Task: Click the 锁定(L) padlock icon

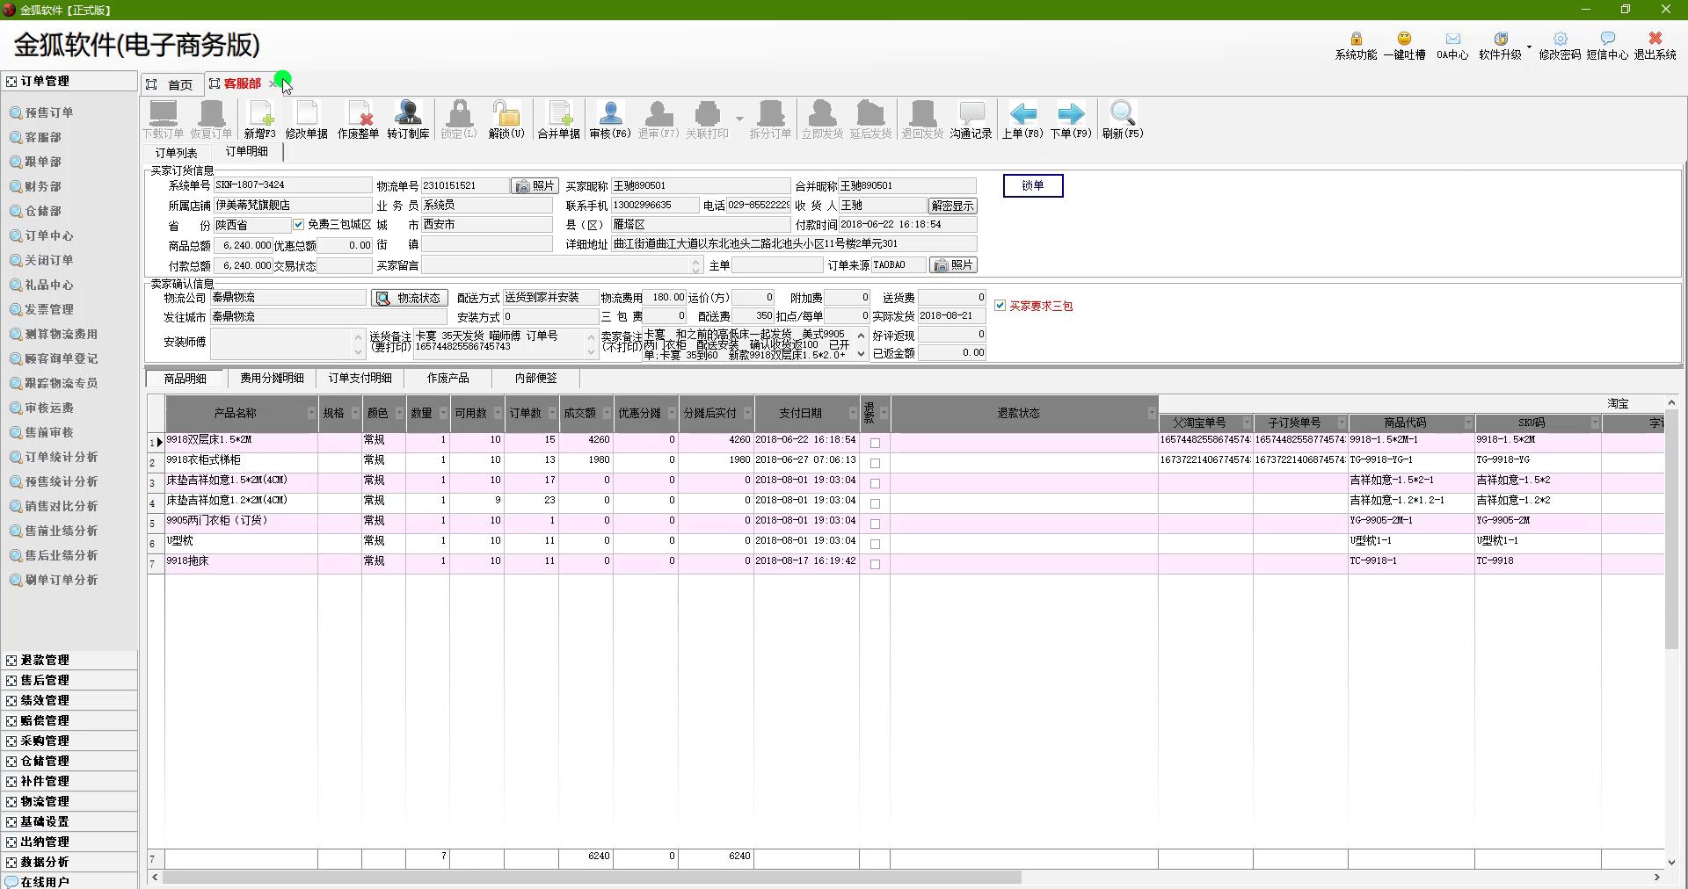Action: (x=458, y=113)
